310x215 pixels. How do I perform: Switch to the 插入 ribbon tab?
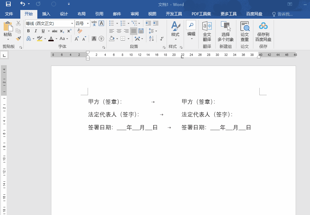[x=46, y=14]
